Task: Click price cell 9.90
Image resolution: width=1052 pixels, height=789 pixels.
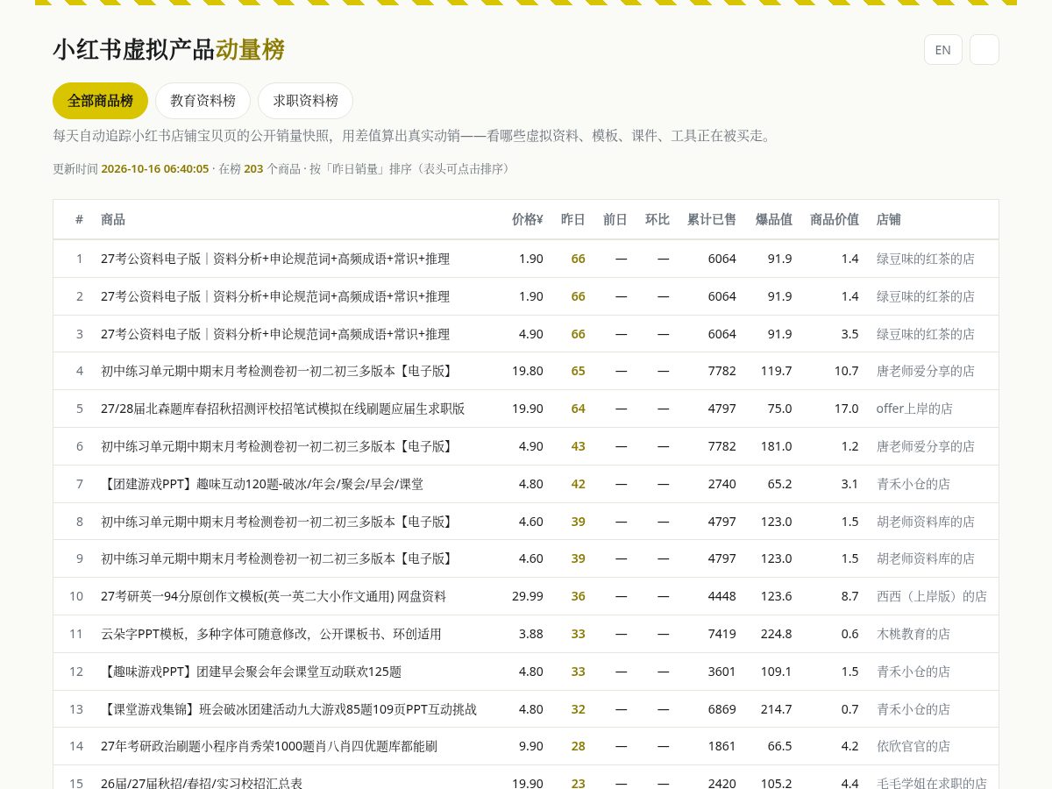Action: tap(531, 747)
